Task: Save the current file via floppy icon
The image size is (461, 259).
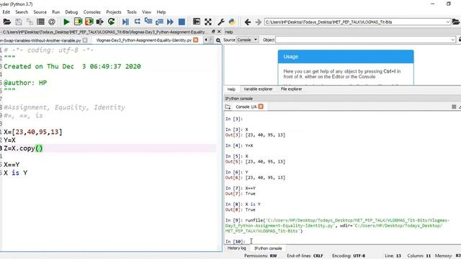Action: (19, 22)
